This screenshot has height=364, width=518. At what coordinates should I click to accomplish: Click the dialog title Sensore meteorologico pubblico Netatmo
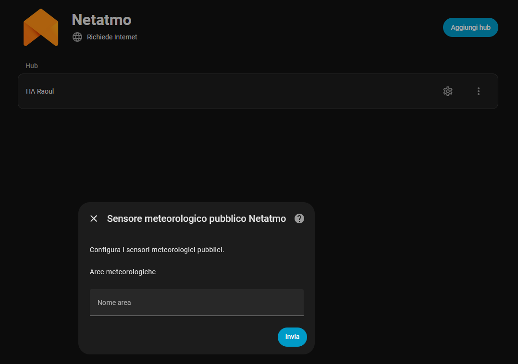pos(196,218)
